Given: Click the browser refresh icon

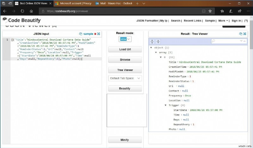Looking at the screenshot, I should coord(22,11).
